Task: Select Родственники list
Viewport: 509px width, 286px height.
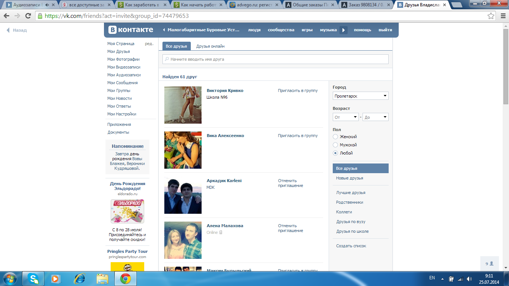Action: [350, 202]
